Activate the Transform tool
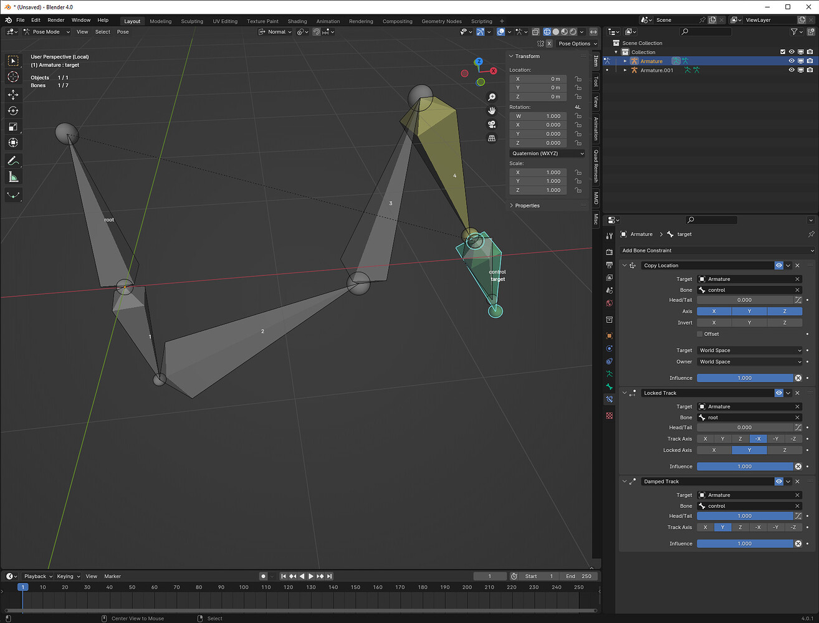The width and height of the screenshot is (819, 623). pyautogui.click(x=13, y=143)
